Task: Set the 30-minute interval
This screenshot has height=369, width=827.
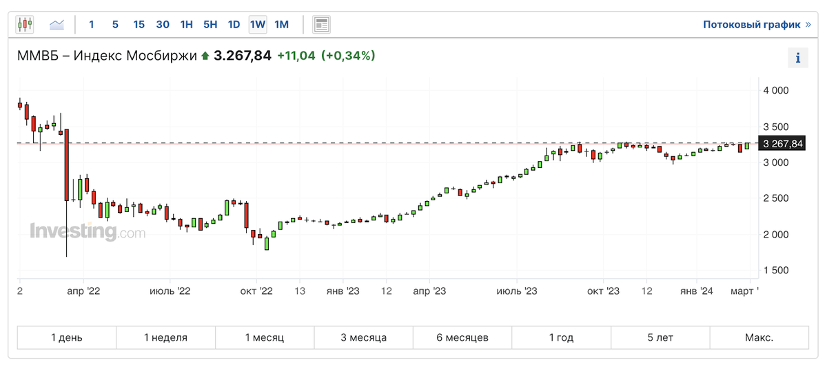Action: [163, 25]
